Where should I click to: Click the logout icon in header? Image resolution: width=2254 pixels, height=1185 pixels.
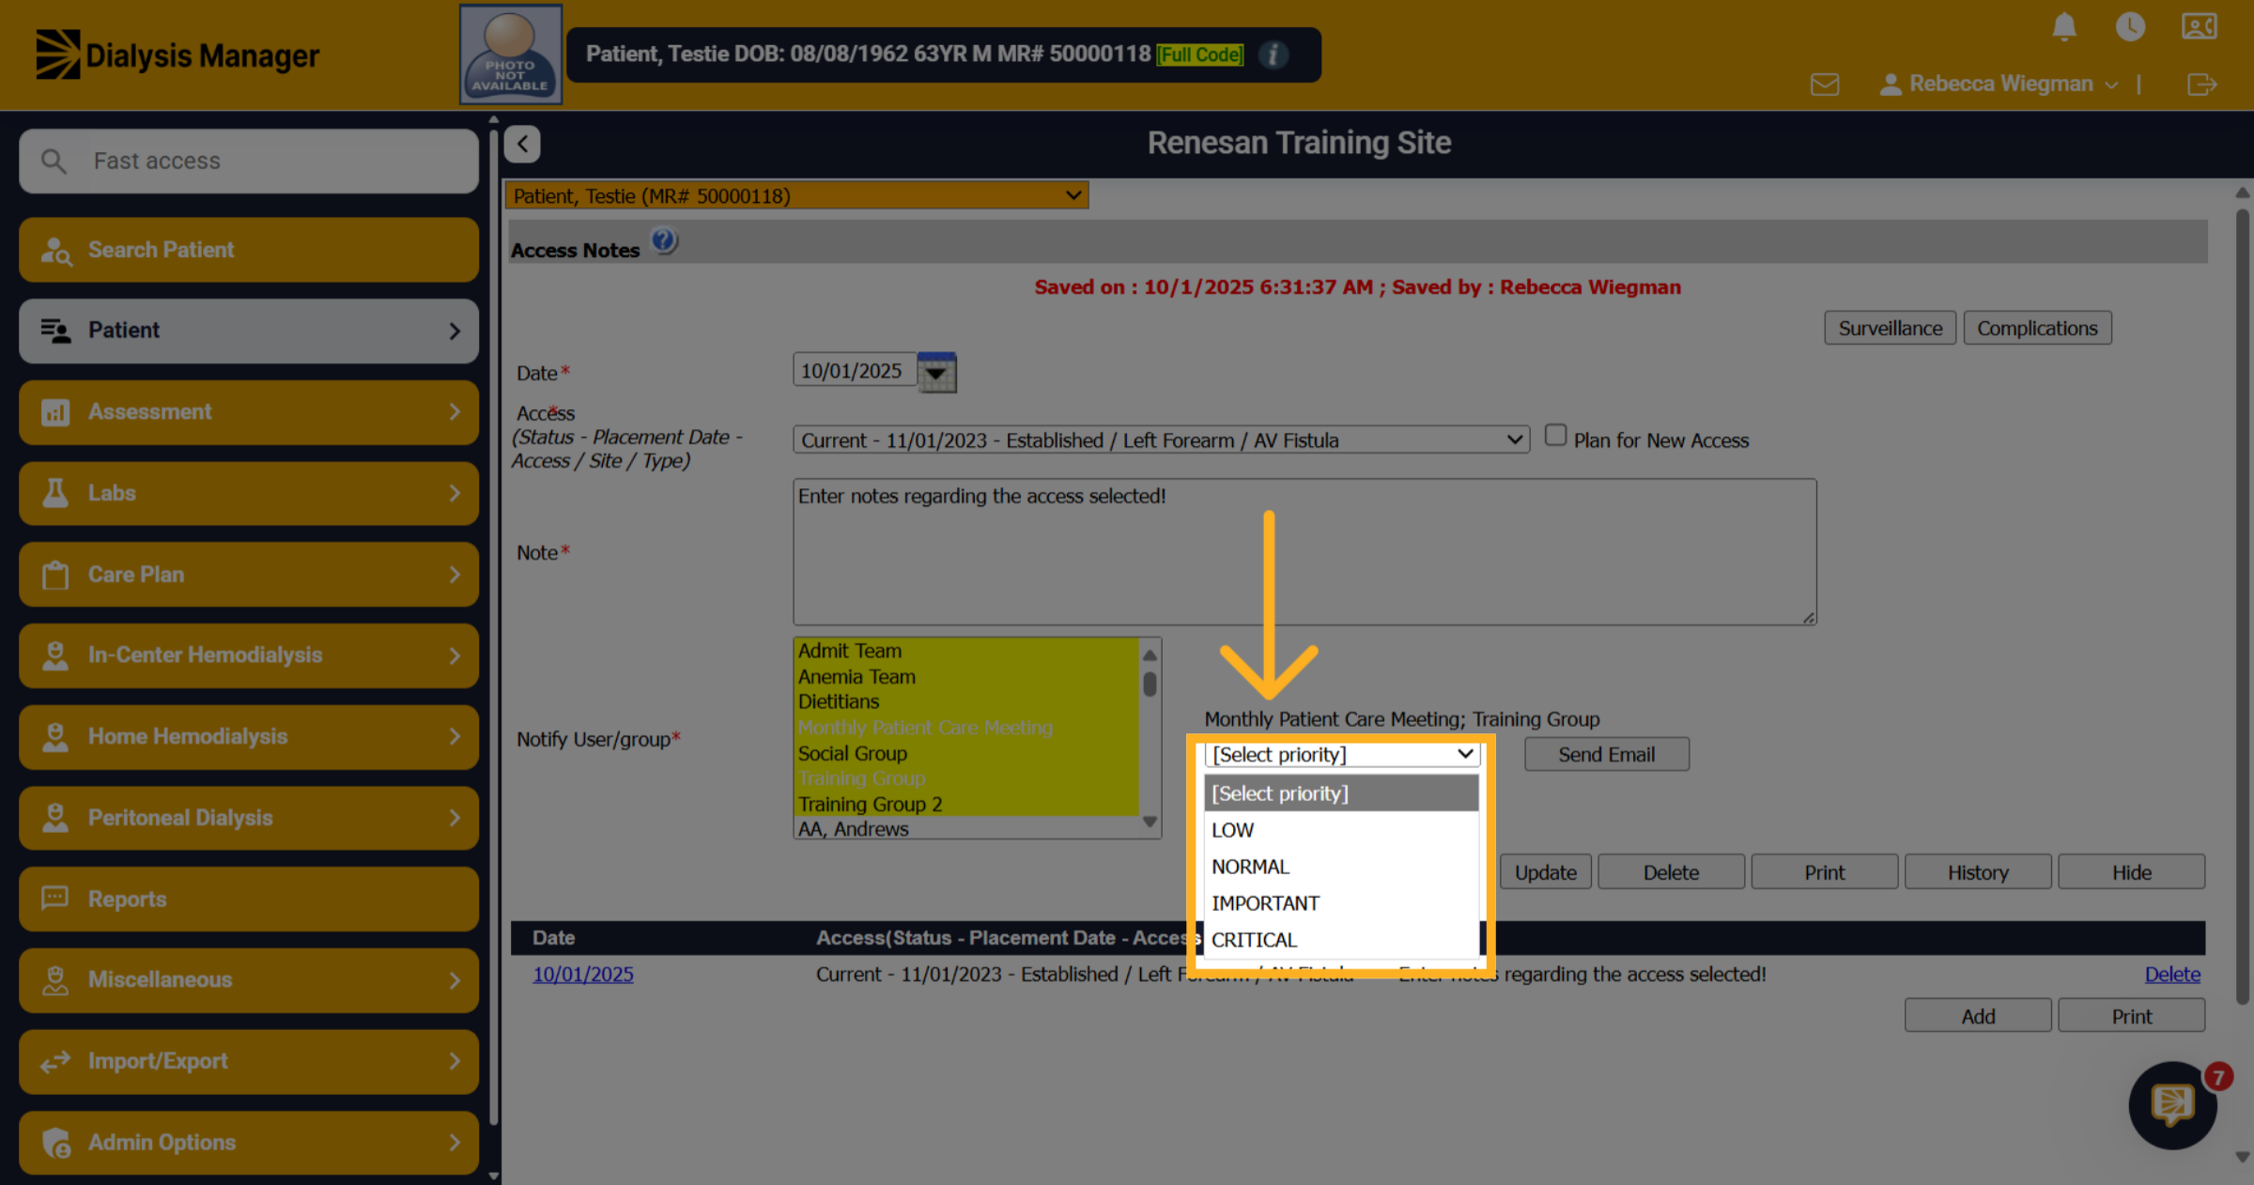pos(2201,85)
